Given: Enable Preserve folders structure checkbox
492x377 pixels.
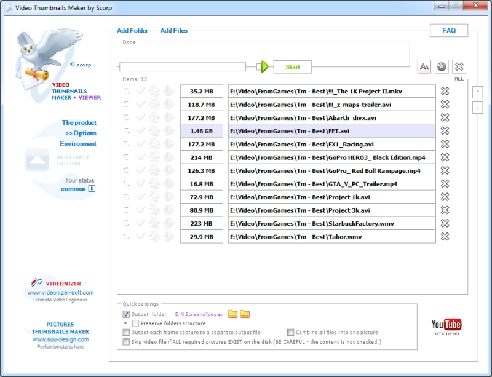Looking at the screenshot, I should point(135,323).
